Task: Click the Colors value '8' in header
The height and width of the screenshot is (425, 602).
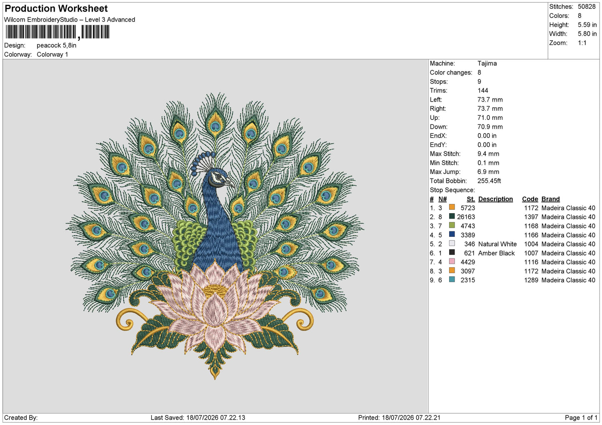Action: point(580,16)
